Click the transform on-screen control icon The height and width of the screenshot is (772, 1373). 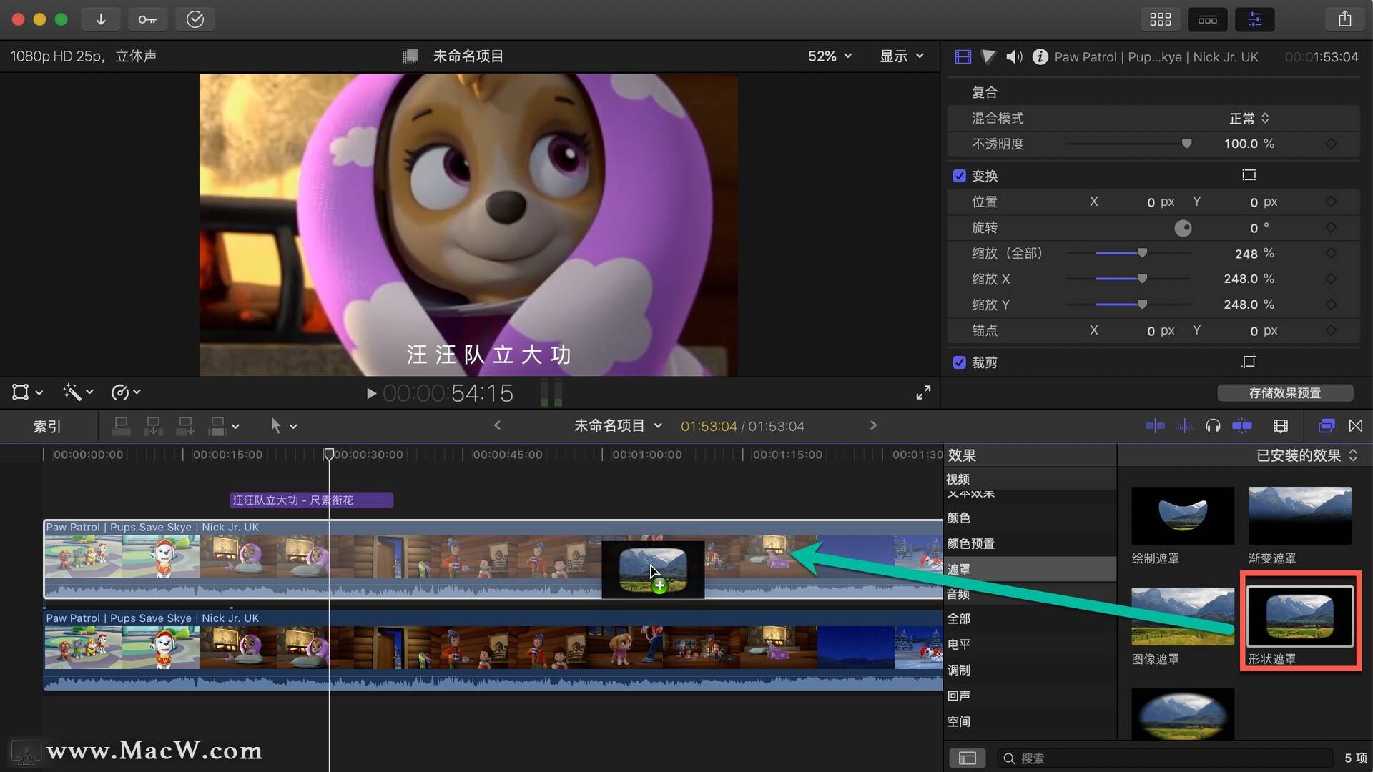(x=1249, y=175)
